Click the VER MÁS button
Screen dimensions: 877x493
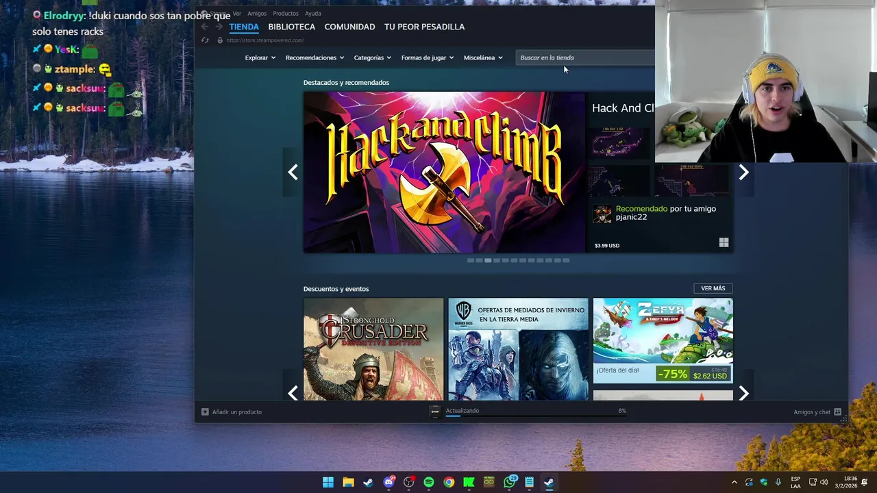coord(713,288)
